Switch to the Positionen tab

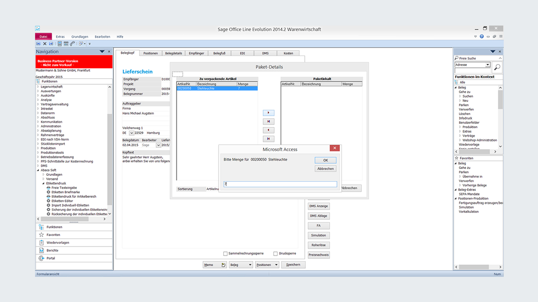tap(150, 53)
